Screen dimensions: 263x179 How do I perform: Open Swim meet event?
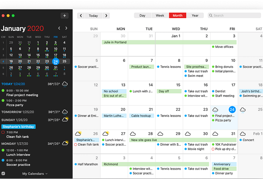pyautogui.click(x=194, y=76)
